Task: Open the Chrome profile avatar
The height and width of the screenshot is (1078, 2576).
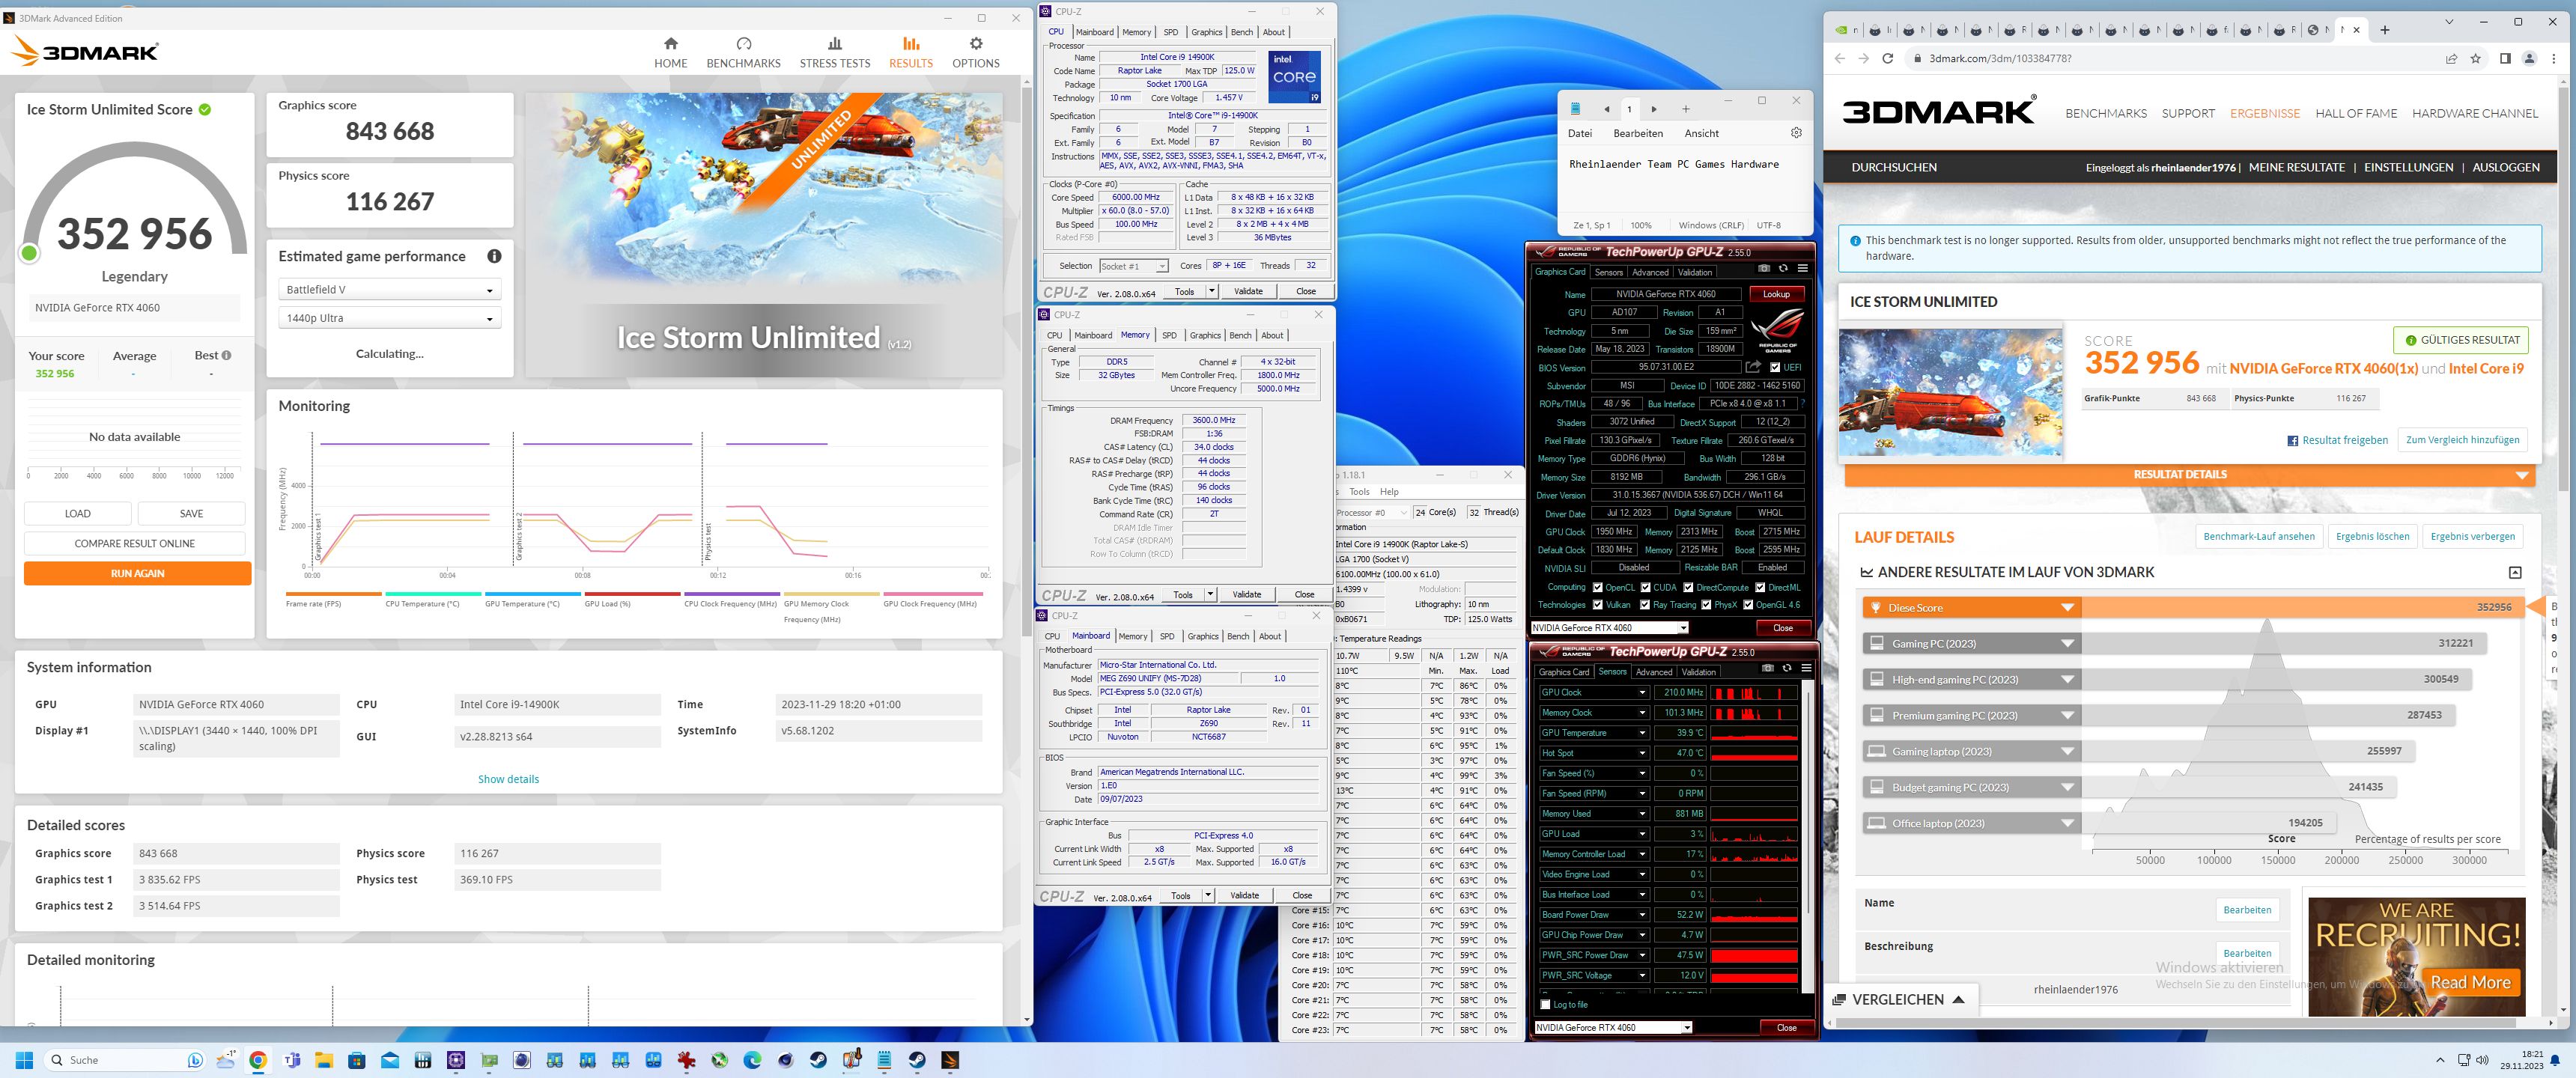Action: click(2530, 58)
